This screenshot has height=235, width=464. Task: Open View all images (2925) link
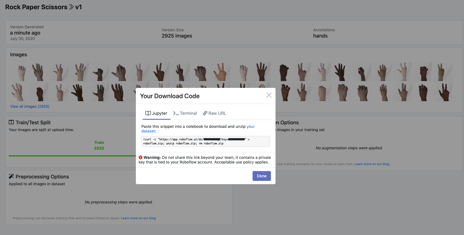(30, 106)
